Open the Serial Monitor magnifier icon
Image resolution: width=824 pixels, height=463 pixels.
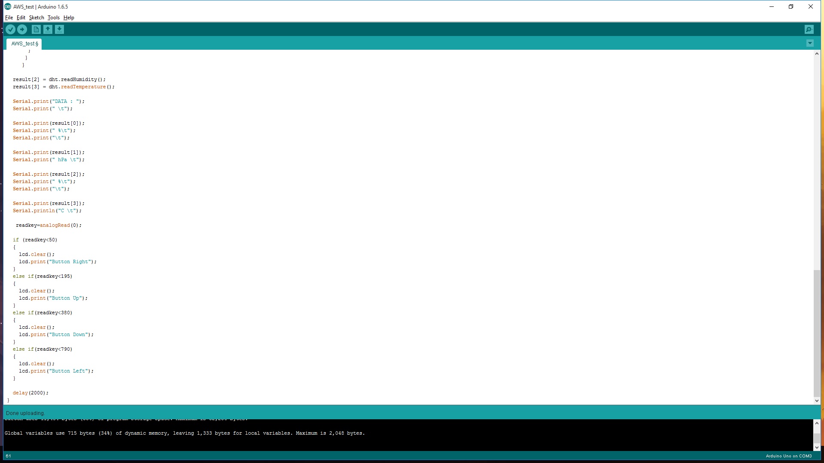click(809, 30)
